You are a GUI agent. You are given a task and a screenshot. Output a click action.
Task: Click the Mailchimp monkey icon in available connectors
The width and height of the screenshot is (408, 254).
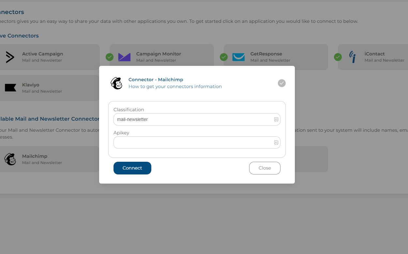(x=10, y=159)
